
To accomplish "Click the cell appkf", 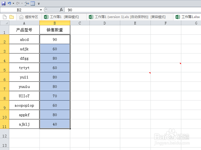I will (24, 114).
